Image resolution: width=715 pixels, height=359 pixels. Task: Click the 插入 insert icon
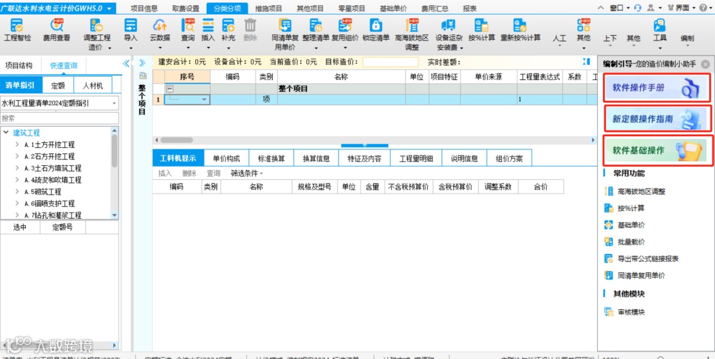point(208,26)
